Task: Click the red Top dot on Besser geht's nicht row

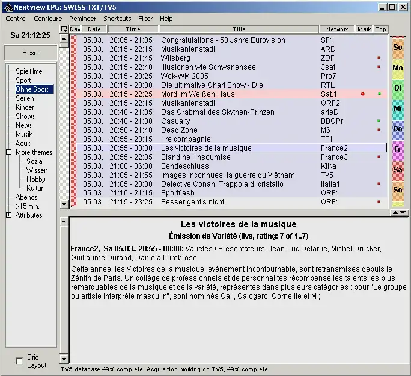Action: (x=379, y=201)
